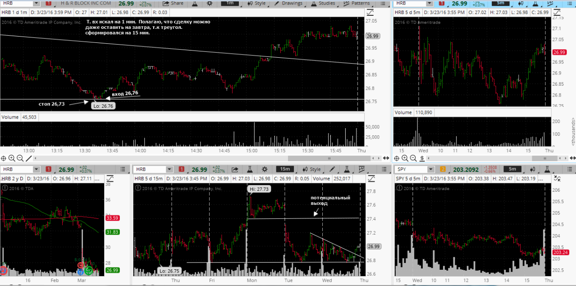Open patterns icon in bottom-middle 15m chart
The width and height of the screenshot is (576, 286).
point(362,170)
